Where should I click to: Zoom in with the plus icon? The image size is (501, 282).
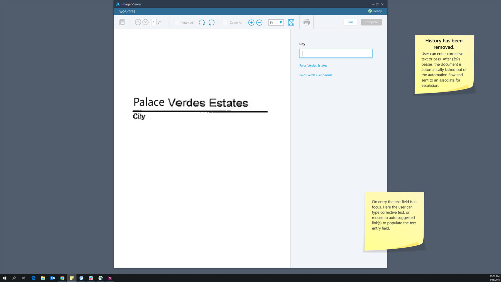point(251,23)
